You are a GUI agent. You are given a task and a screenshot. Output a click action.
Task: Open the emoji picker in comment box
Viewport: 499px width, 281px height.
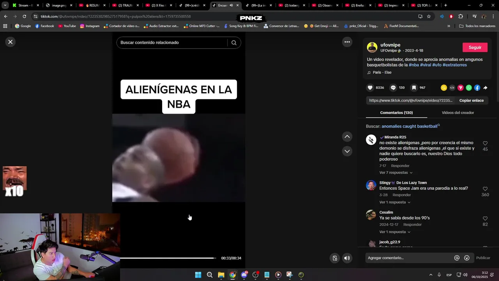tap(467, 258)
